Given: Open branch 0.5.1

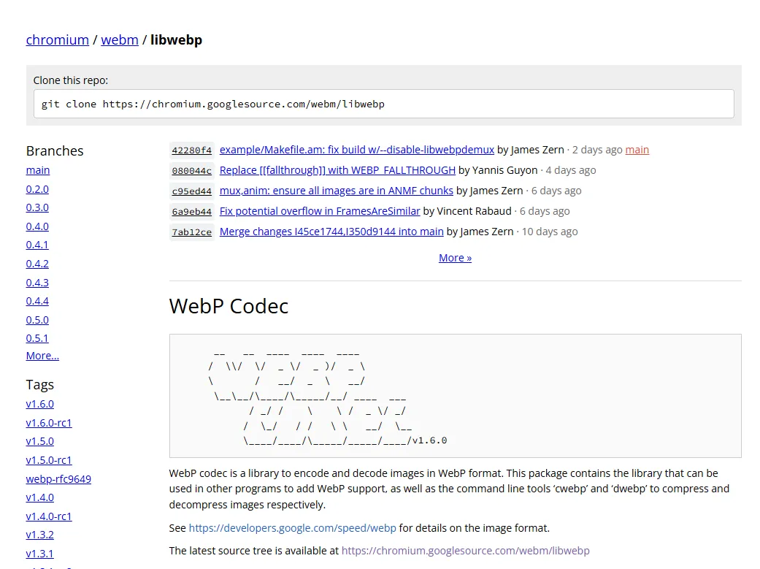Looking at the screenshot, I should pyautogui.click(x=37, y=339).
